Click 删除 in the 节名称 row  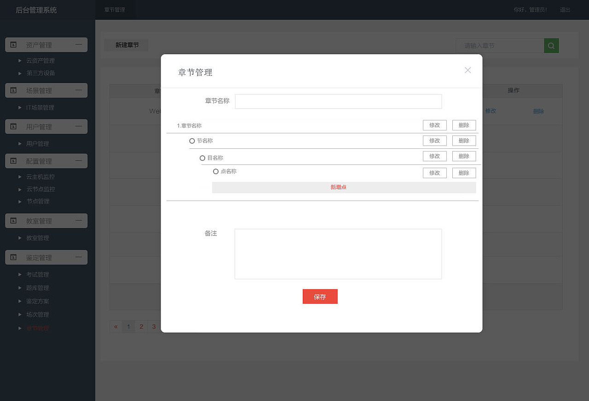[x=464, y=141]
